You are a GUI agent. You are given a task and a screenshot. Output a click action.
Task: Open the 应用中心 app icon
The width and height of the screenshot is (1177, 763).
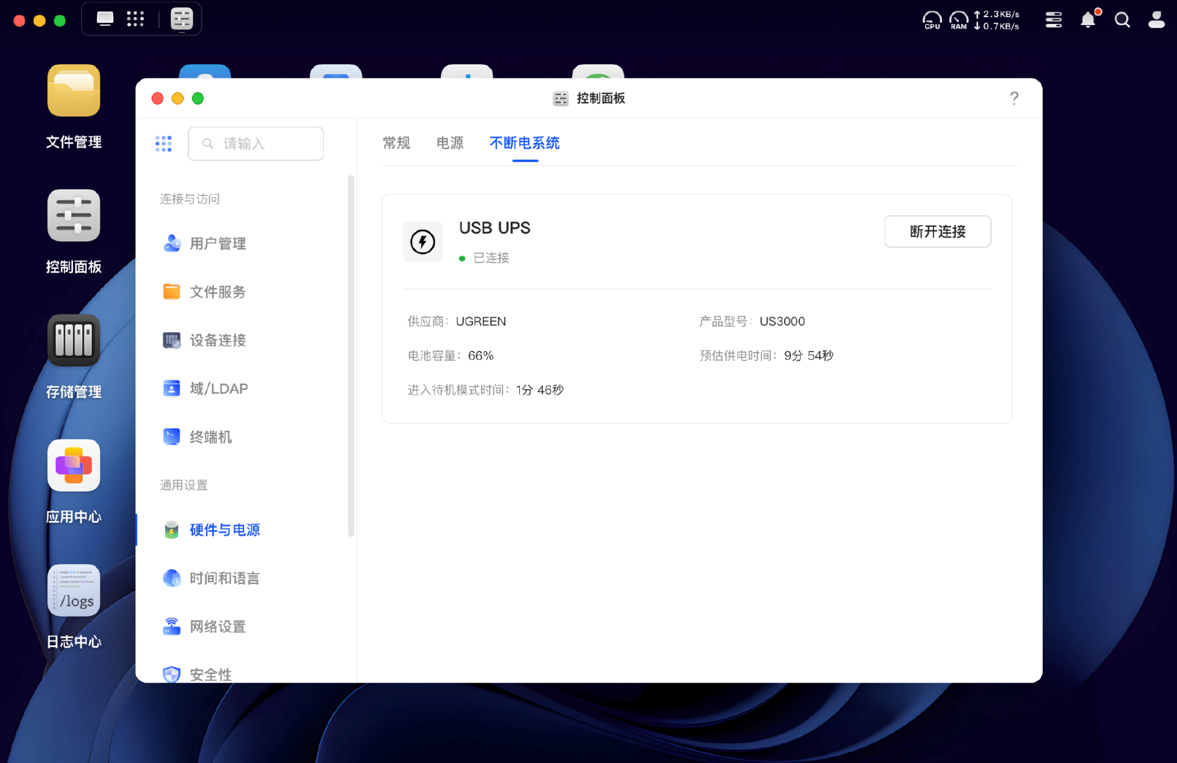[x=74, y=466]
